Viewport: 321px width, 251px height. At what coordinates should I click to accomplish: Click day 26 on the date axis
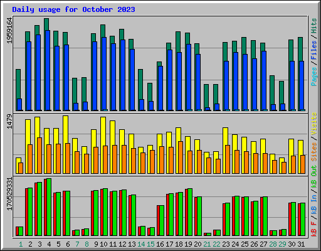(x=254, y=244)
